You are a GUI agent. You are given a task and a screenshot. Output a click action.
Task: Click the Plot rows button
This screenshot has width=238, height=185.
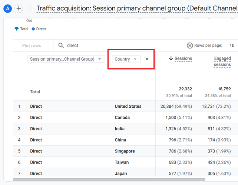pos(32,46)
